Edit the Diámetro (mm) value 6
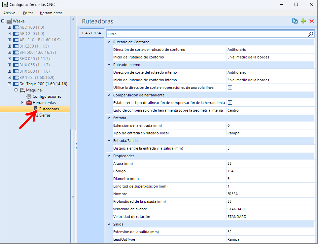 coord(270,179)
